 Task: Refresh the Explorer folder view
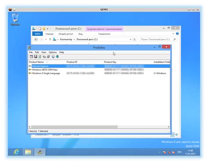click(135, 39)
